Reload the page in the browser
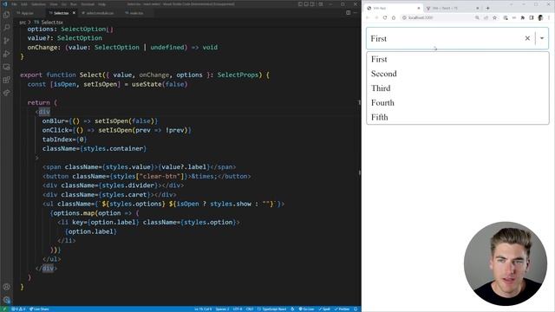555x312 pixels. click(385, 17)
